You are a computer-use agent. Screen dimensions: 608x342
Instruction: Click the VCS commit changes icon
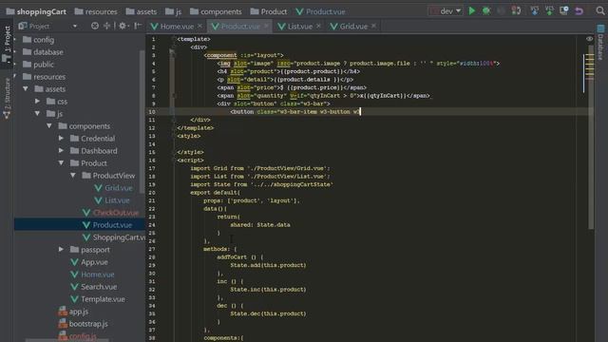tap(549, 10)
